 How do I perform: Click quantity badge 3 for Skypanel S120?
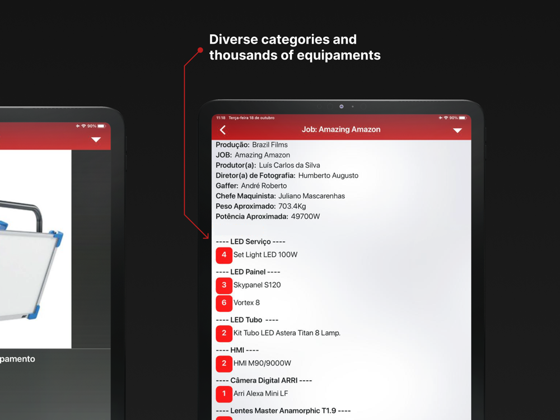click(224, 286)
